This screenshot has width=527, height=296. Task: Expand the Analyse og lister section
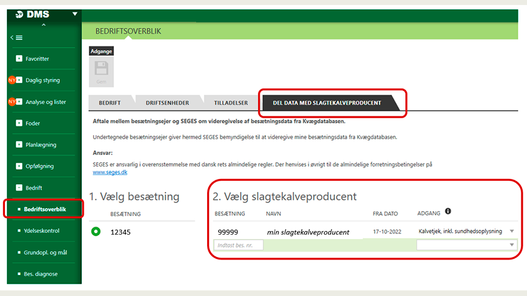pyautogui.click(x=45, y=102)
